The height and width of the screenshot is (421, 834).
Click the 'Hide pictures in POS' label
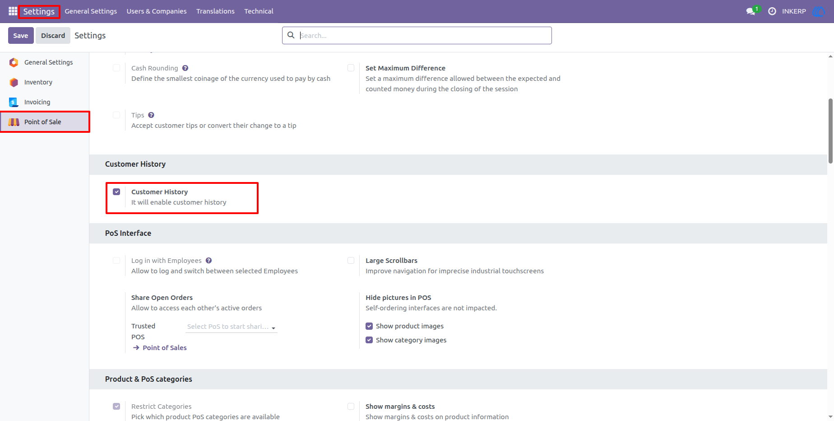click(x=398, y=298)
